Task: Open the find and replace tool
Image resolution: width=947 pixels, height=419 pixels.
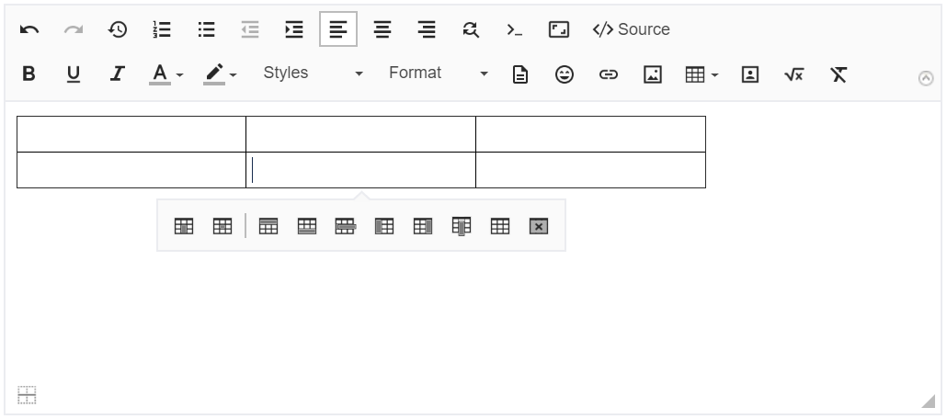Action: (x=471, y=29)
